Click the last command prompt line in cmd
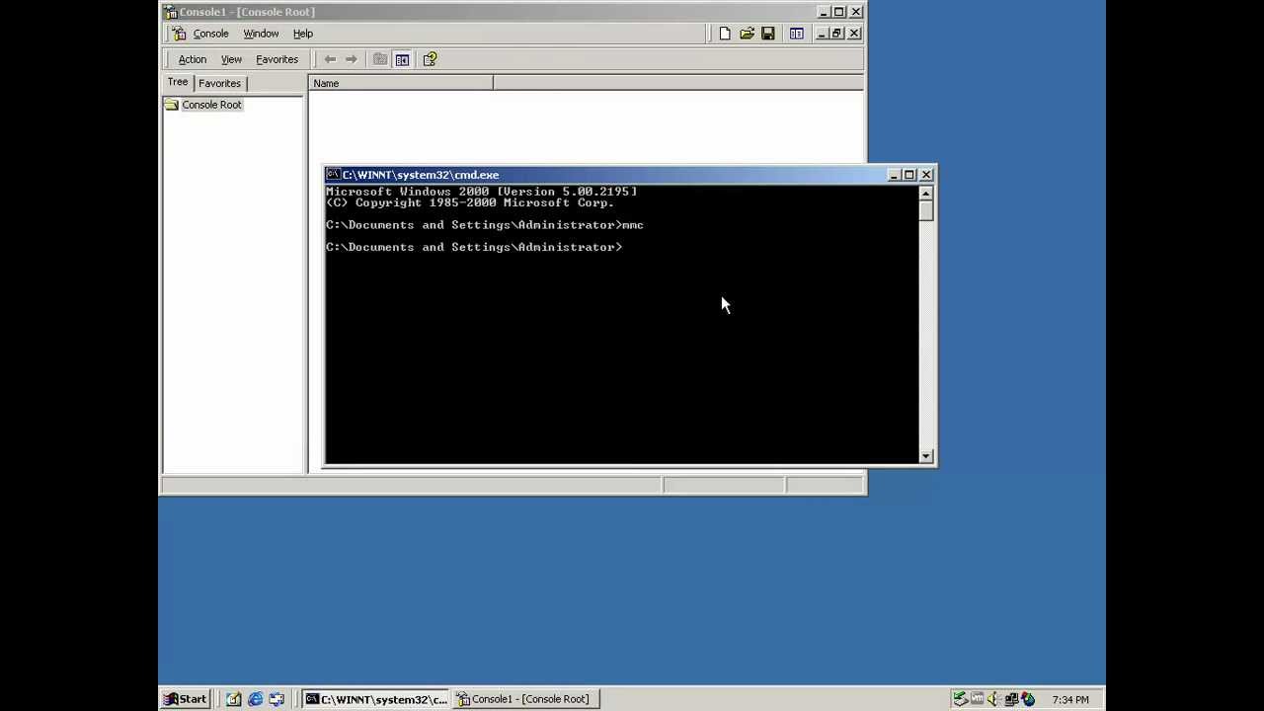The width and height of the screenshot is (1264, 711). (x=474, y=247)
